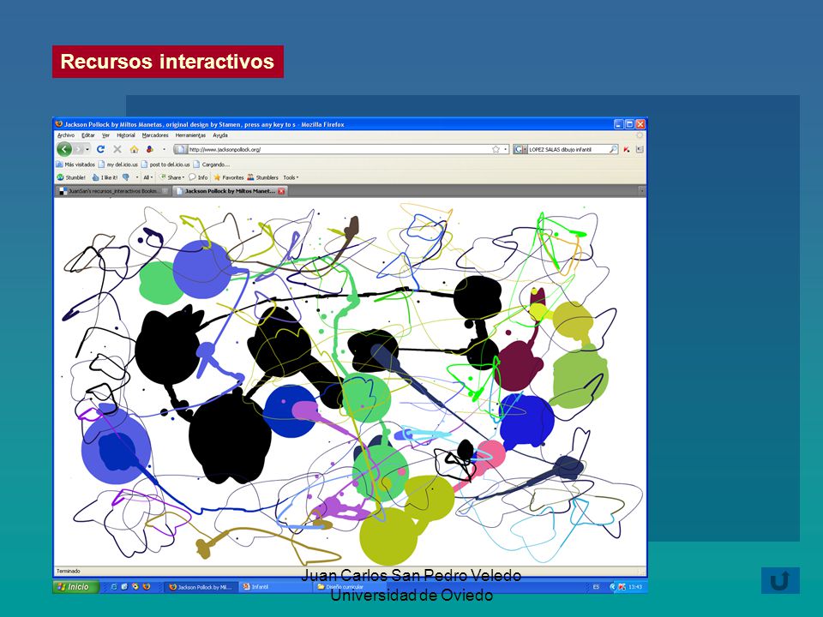Click the Cargando... bookmark
The height and width of the screenshot is (617, 823).
point(211,165)
